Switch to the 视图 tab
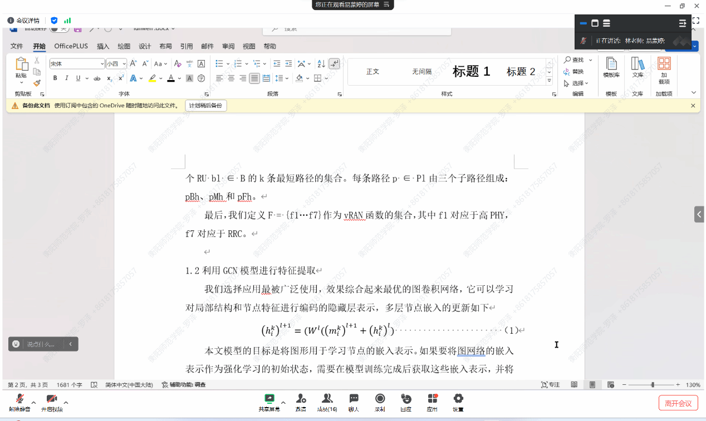 (249, 46)
